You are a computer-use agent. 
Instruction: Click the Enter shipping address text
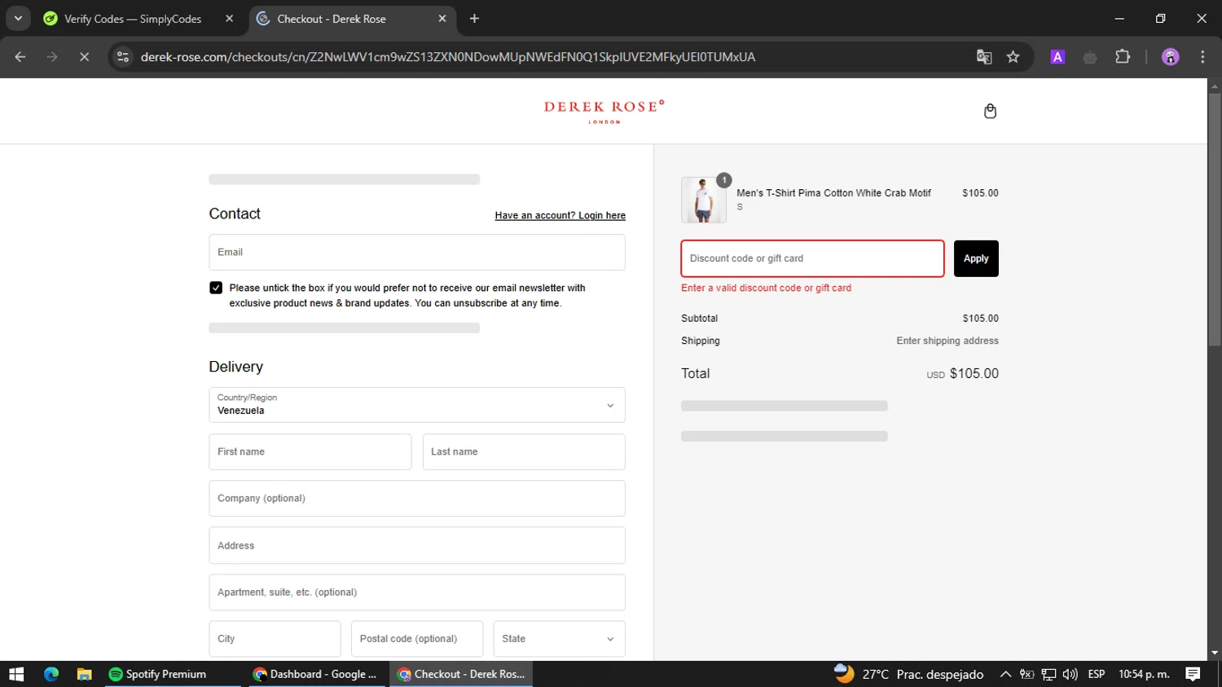tap(947, 341)
